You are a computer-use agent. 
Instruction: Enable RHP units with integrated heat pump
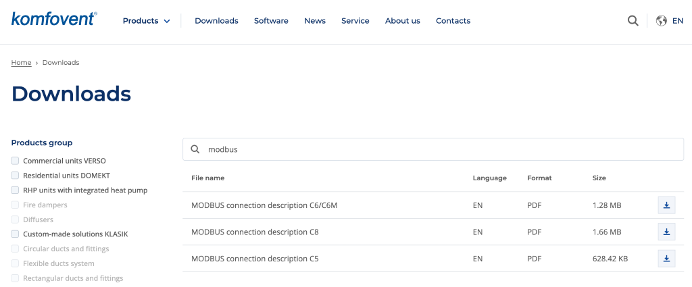pos(15,190)
